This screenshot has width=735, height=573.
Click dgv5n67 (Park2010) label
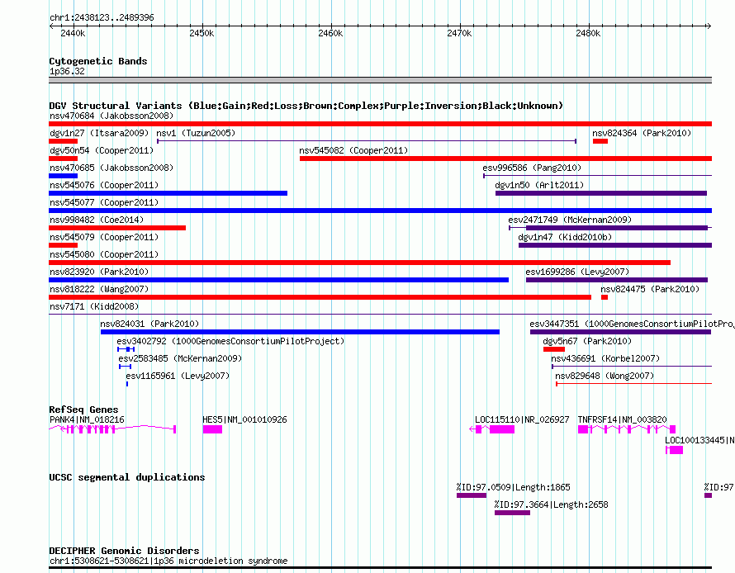(x=587, y=341)
